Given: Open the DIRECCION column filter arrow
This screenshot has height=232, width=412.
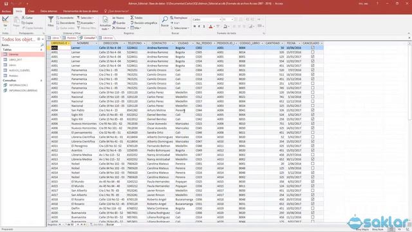Looking at the screenshot, I should [x=124, y=43].
